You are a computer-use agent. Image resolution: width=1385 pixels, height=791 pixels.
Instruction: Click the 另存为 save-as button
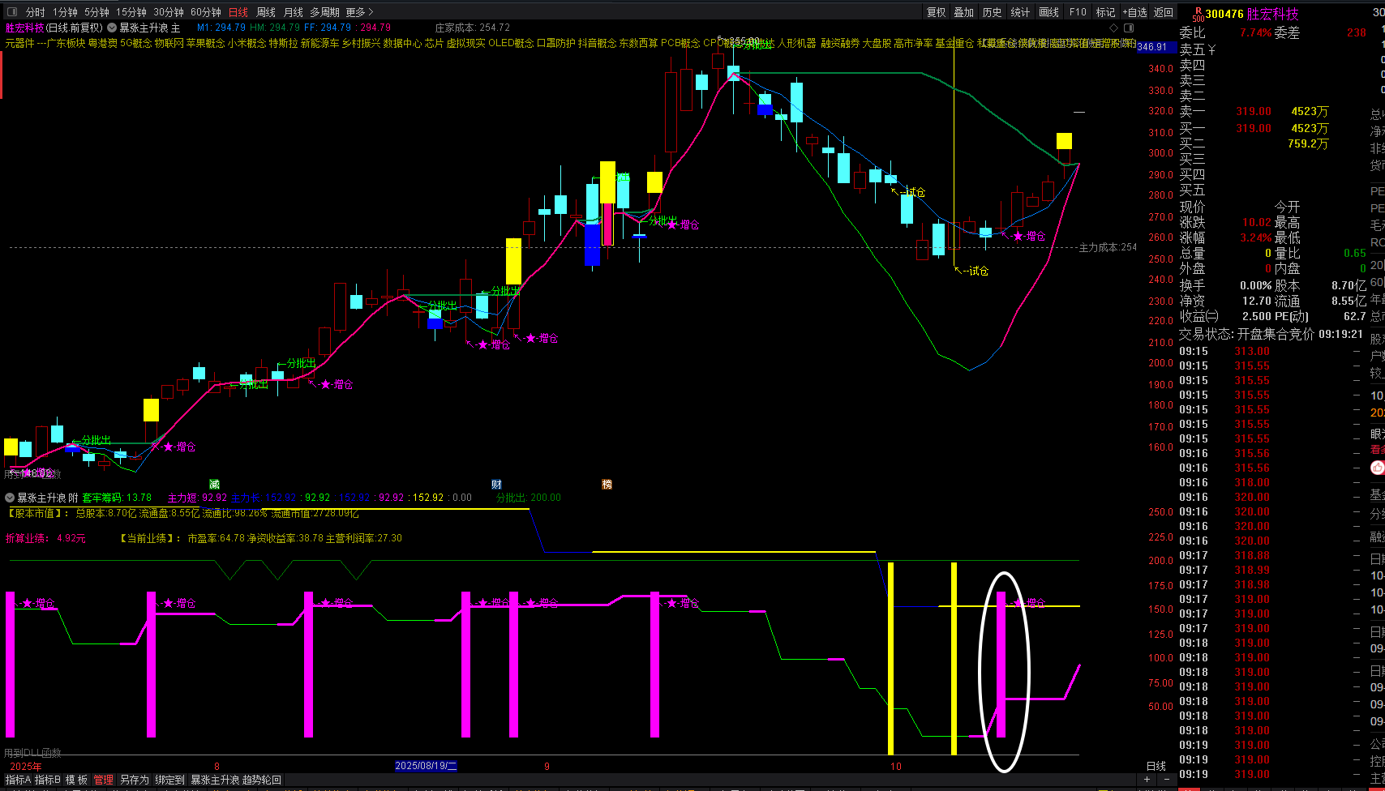(x=135, y=780)
